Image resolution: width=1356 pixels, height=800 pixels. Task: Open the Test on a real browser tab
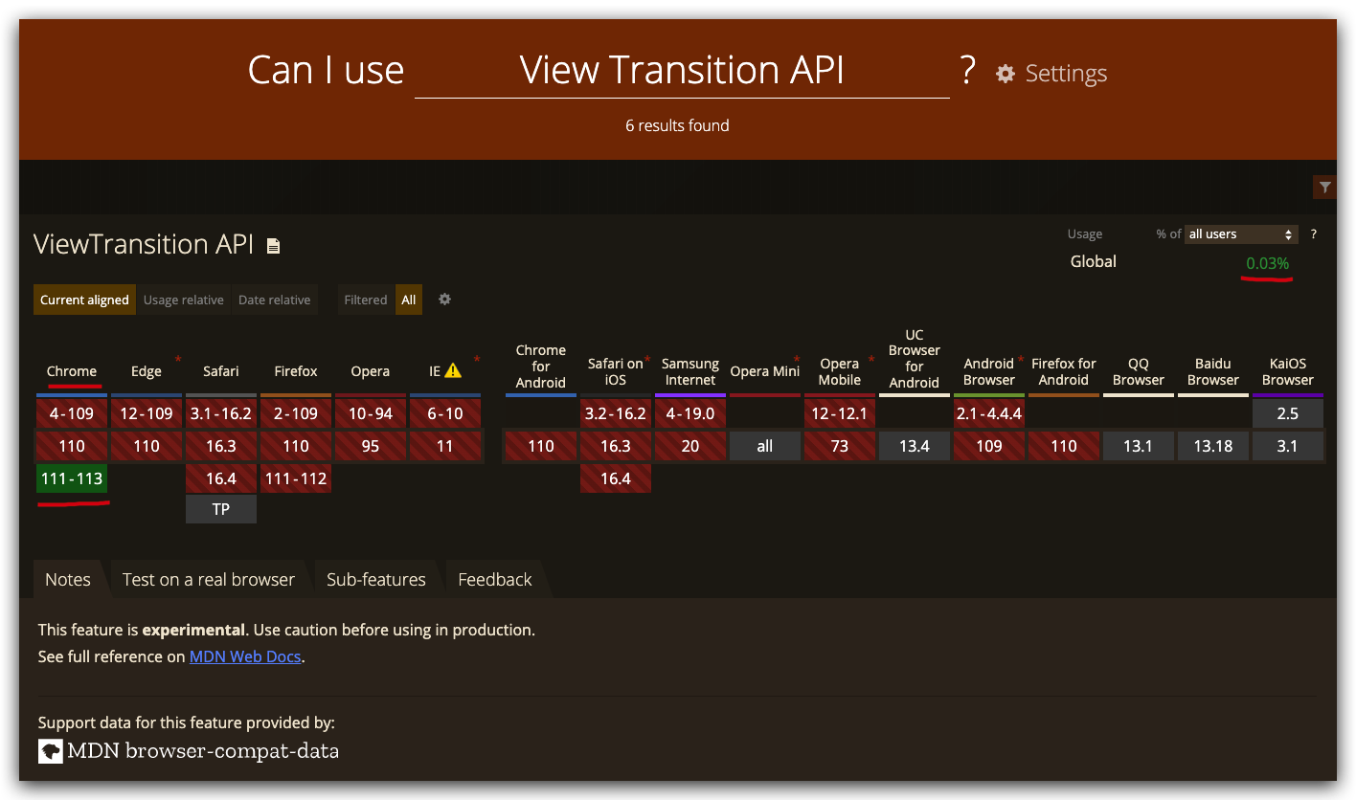[209, 579]
